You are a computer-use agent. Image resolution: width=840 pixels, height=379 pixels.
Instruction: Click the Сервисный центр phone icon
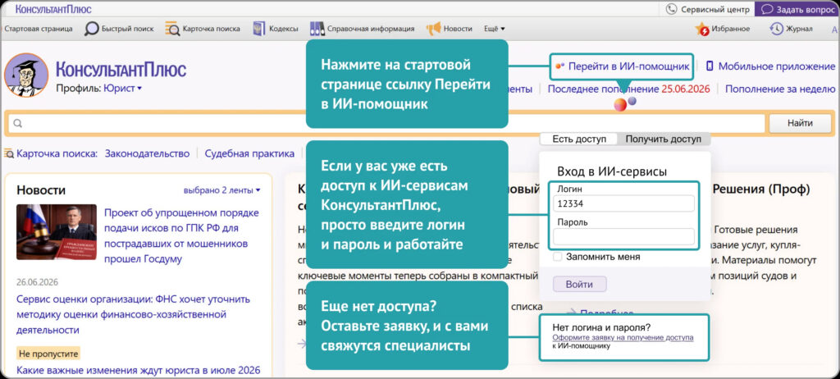coord(671,9)
